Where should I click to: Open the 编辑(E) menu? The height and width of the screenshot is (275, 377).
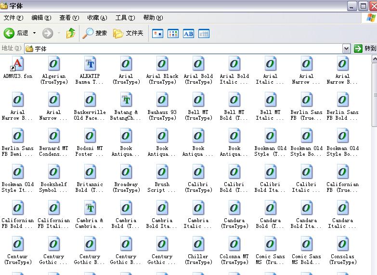click(x=41, y=18)
